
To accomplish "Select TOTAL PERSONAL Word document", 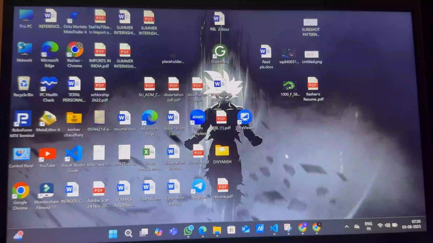I will click(x=74, y=89).
